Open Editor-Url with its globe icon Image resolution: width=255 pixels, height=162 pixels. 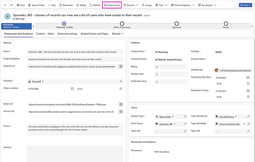(121, 104)
